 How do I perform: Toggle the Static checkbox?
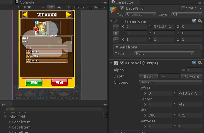[x=183, y=8]
